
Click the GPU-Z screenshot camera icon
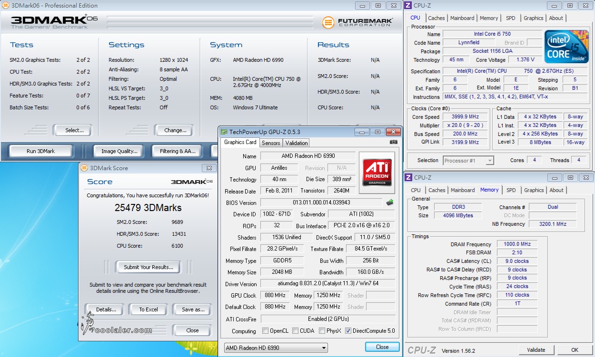click(x=393, y=142)
